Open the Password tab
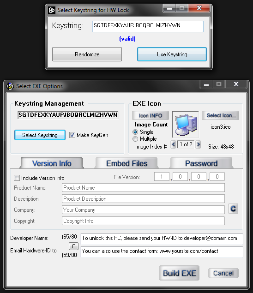253x293 pixels. tap(201, 163)
